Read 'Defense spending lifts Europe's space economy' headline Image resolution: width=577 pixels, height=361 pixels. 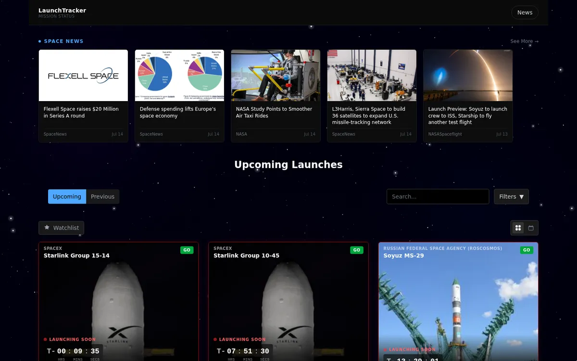click(x=178, y=112)
